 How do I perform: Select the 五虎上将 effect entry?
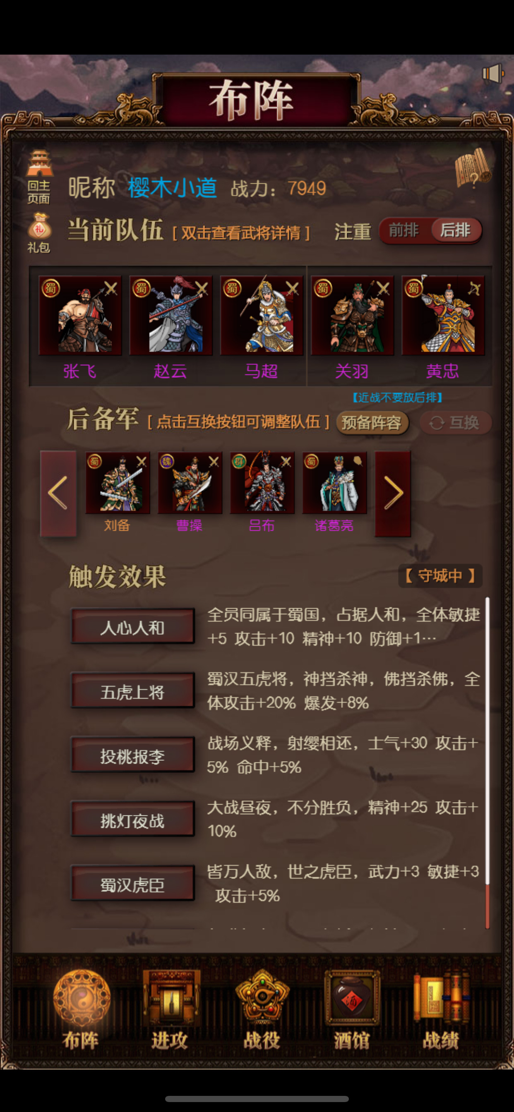132,692
